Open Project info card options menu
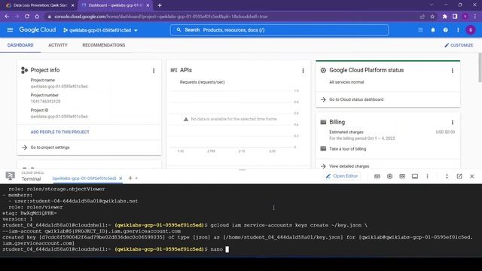482x271 pixels. (x=154, y=71)
